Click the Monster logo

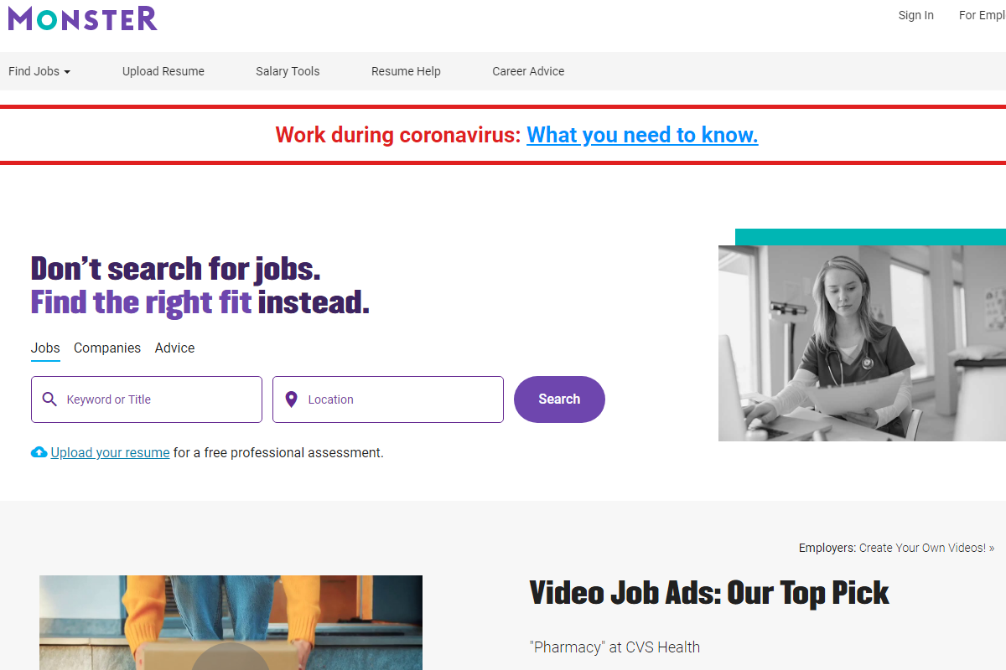(x=82, y=18)
